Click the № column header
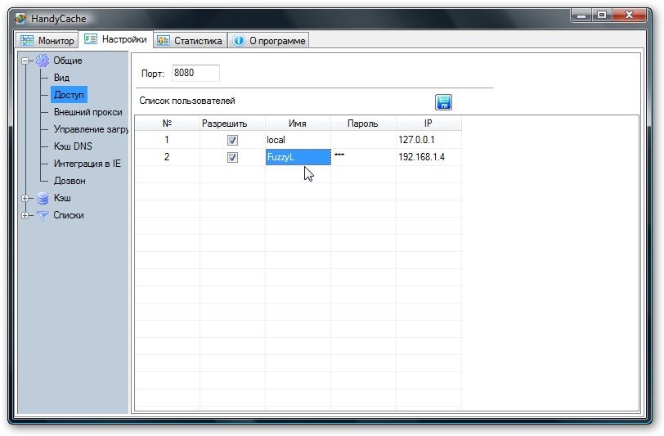 (x=168, y=124)
